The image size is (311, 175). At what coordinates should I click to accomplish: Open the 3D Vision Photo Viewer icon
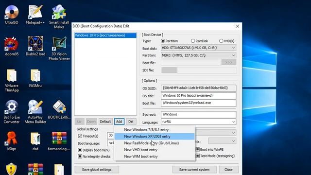(59, 49)
